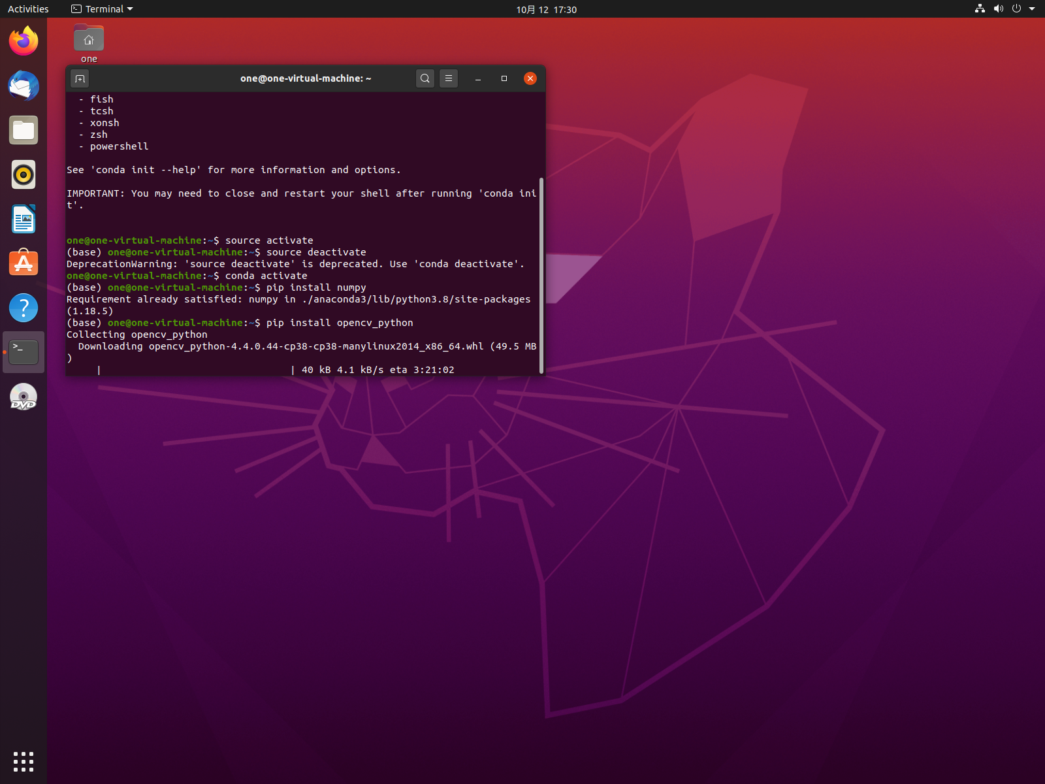Screen dimensions: 1045x784
Task: Open the DVD tools icon
Action: (24, 397)
